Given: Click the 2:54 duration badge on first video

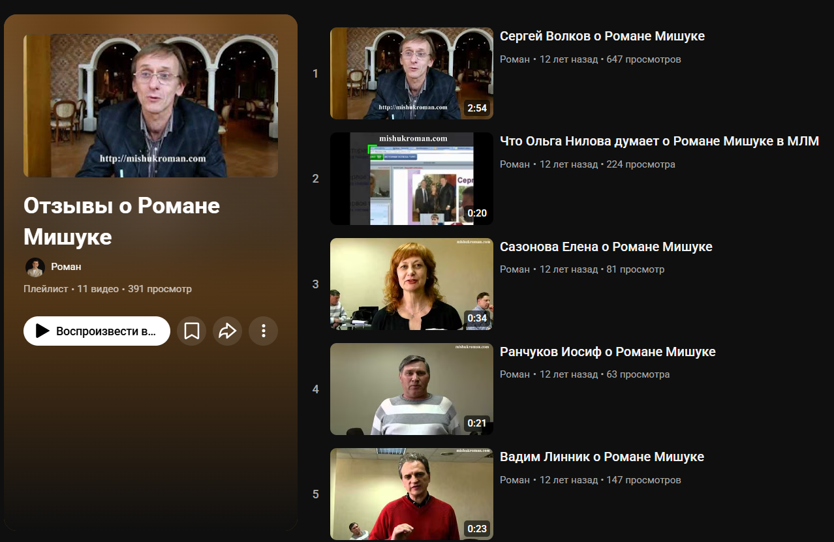Looking at the screenshot, I should tap(477, 108).
